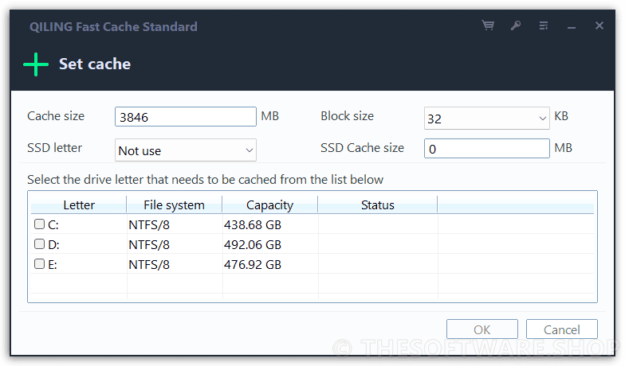The height and width of the screenshot is (366, 625).
Task: Check the D: drive checkbox
Action: [x=39, y=243]
